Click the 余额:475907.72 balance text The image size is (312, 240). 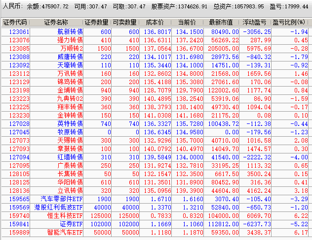point(47,6)
